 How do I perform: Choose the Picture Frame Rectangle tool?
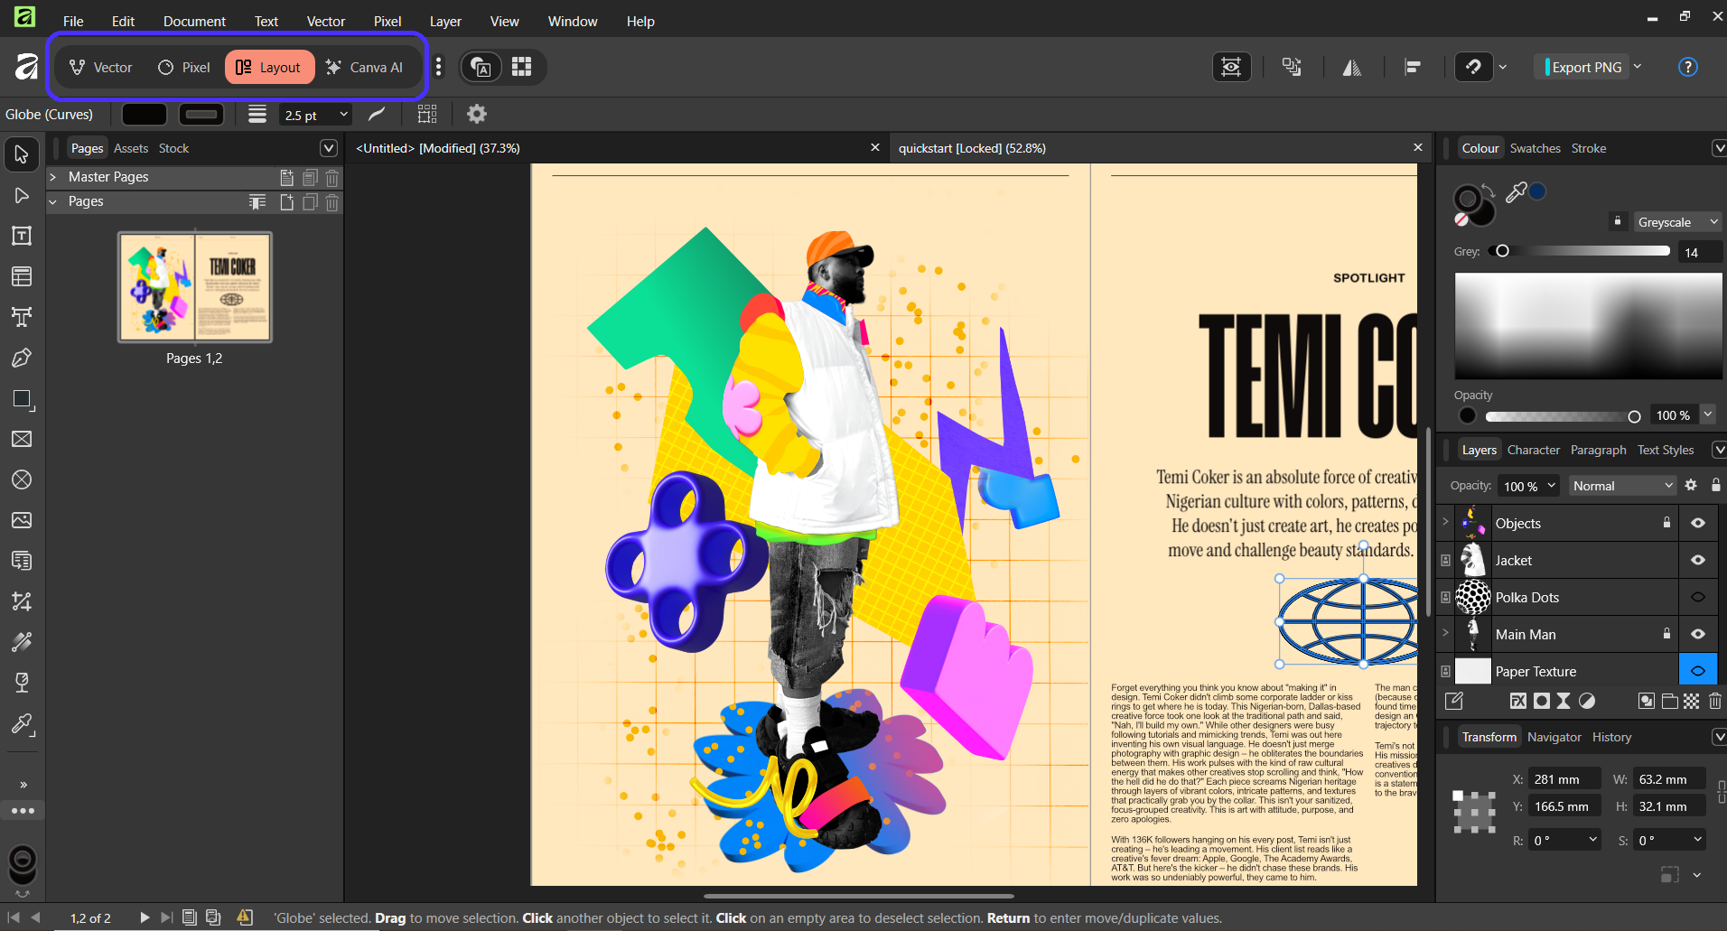(x=22, y=440)
